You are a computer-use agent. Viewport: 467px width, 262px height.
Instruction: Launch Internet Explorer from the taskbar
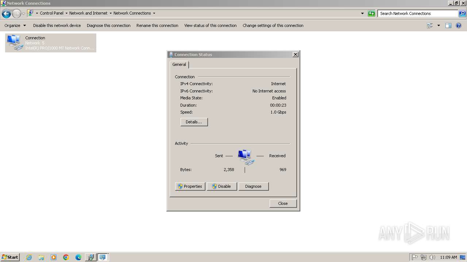tap(29, 257)
